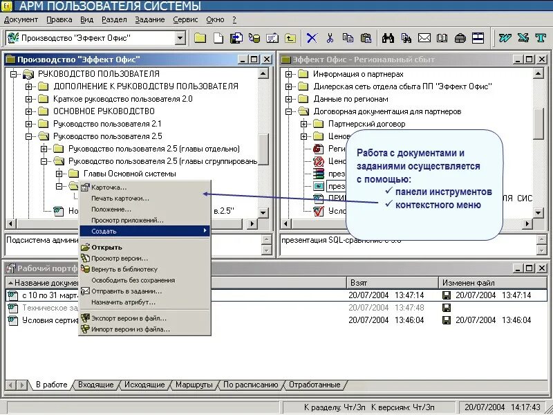Click the floppy disk import toolbar icon
This screenshot has height=415, width=553.
point(236,38)
